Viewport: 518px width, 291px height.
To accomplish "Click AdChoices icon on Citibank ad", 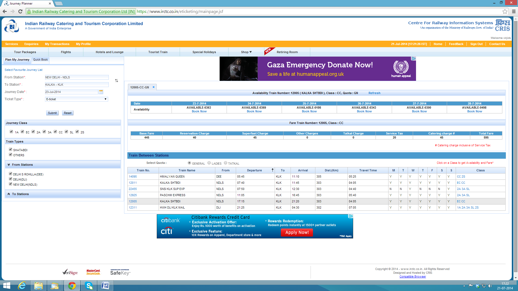I will [351, 216].
